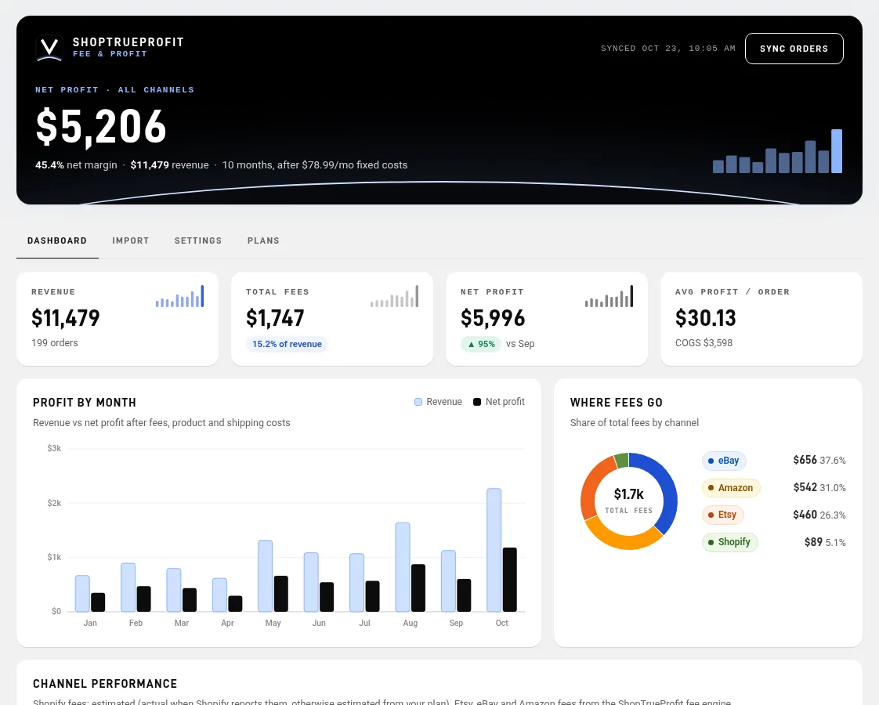
Task: Click the Channel Performance heading
Action: pos(105,684)
